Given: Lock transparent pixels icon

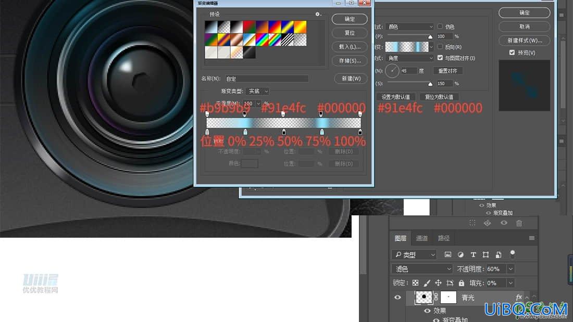Looking at the screenshot, I should click(415, 283).
